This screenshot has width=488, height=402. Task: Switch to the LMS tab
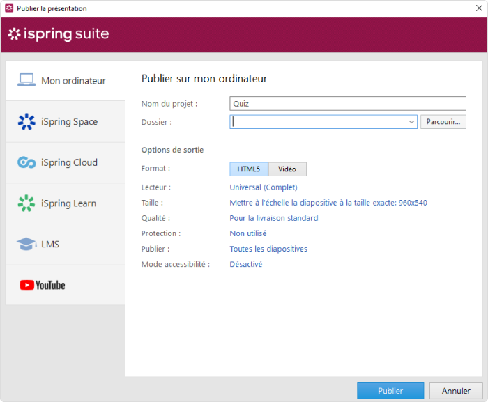coord(66,245)
